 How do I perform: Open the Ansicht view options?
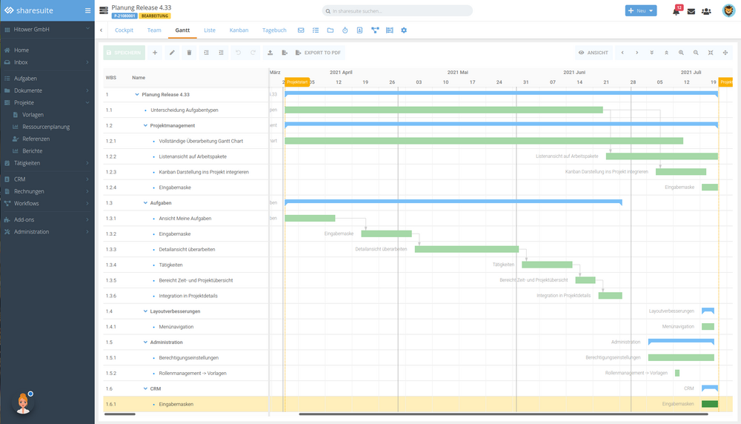coord(594,53)
